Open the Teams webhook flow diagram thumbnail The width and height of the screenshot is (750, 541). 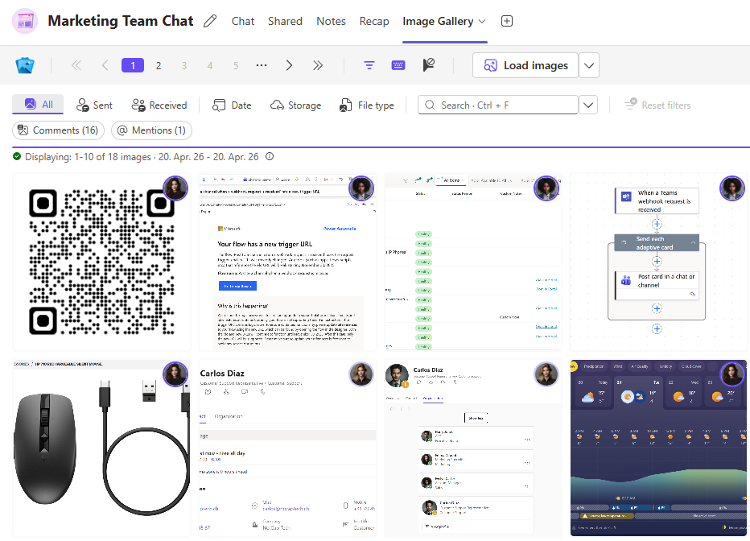click(658, 262)
